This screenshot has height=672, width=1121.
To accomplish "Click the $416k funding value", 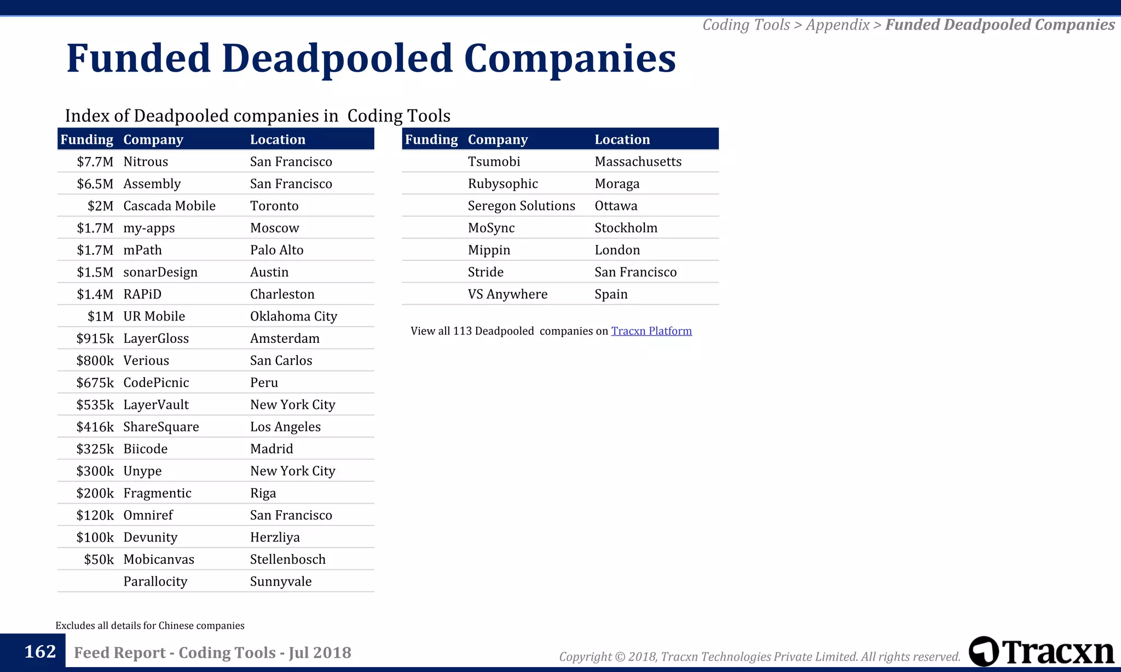I will [x=95, y=427].
